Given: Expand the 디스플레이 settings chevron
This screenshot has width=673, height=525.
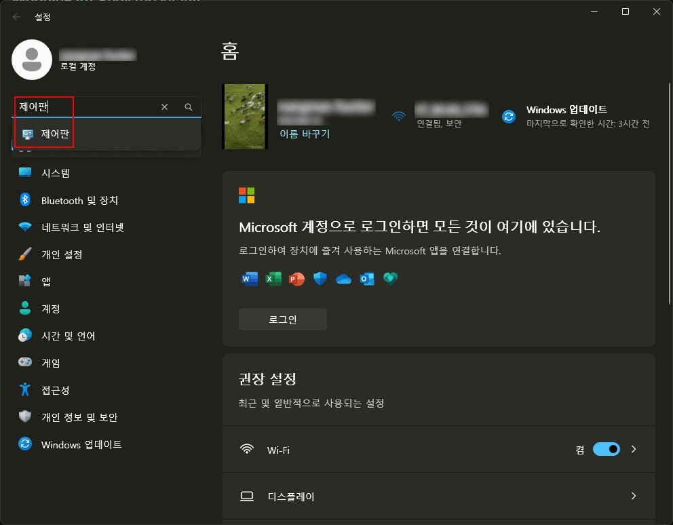Looking at the screenshot, I should point(634,496).
